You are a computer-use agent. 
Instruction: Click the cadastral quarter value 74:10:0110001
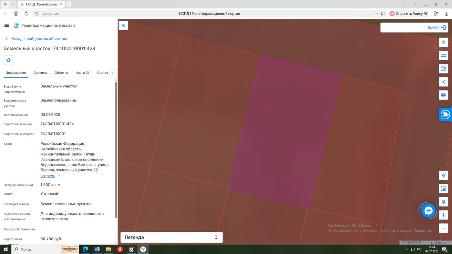(53, 134)
